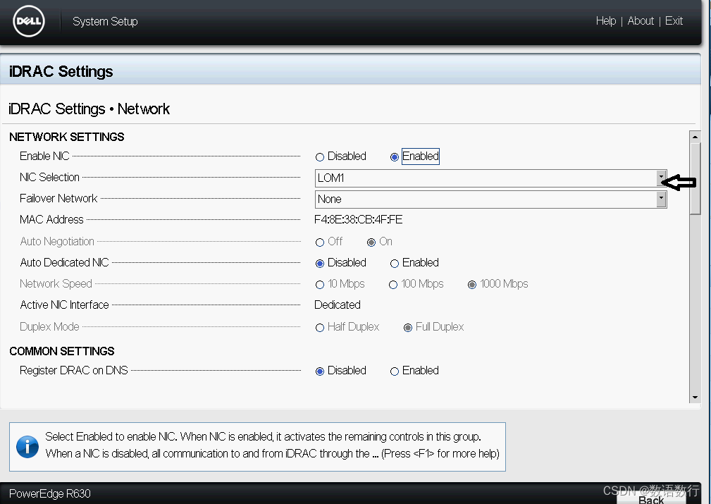711x504 pixels.
Task: Disable Register DRAC on DNS
Action: point(320,371)
